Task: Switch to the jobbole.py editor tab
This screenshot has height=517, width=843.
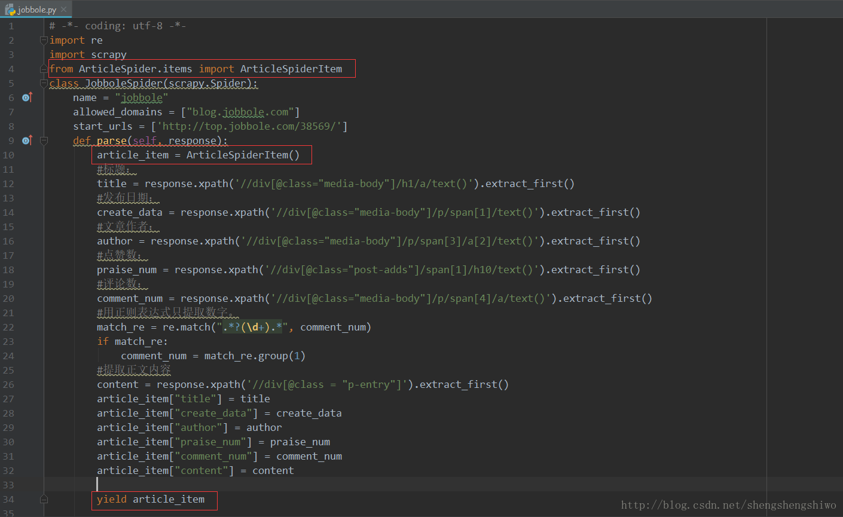Action: (36, 9)
